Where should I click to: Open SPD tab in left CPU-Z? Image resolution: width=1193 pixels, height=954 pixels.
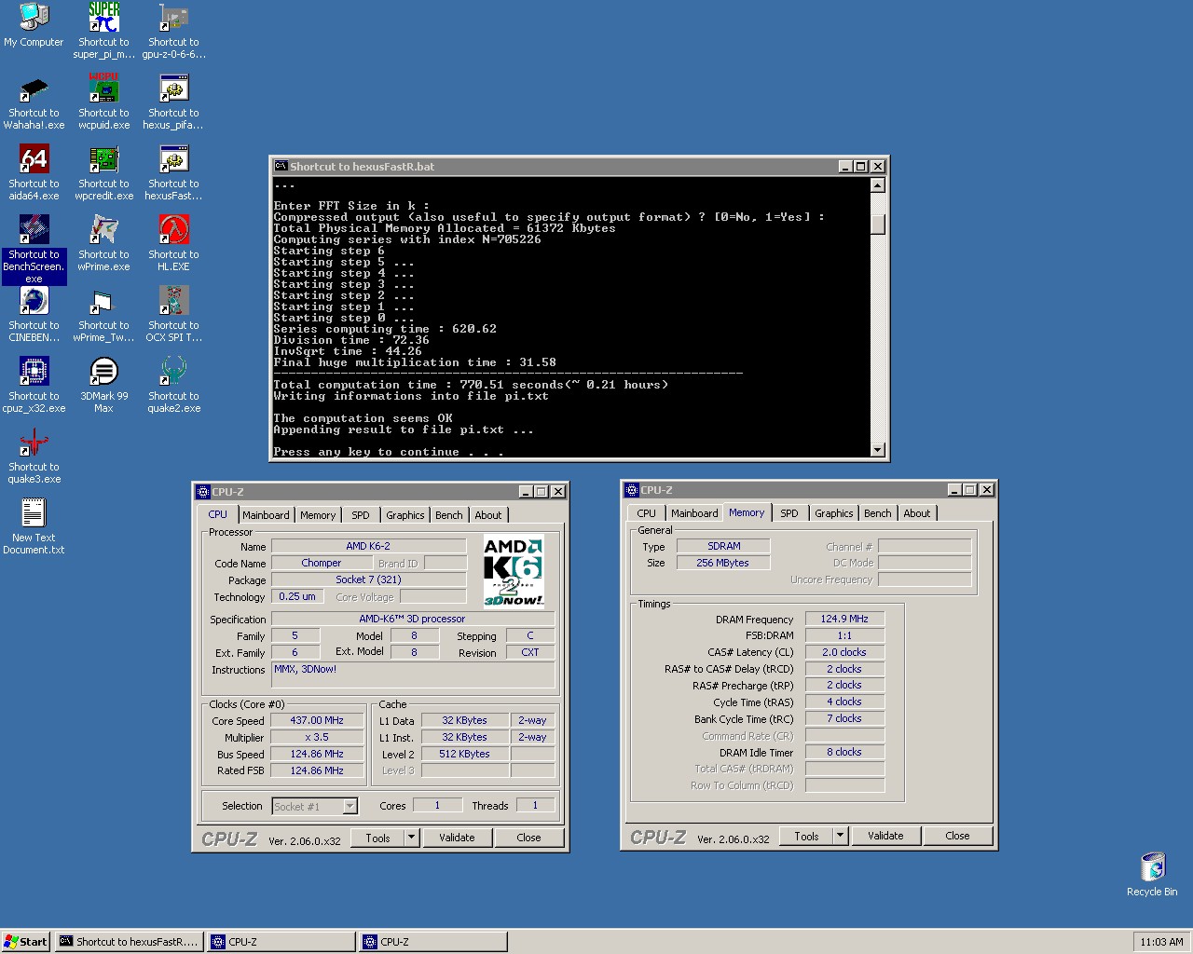361,515
